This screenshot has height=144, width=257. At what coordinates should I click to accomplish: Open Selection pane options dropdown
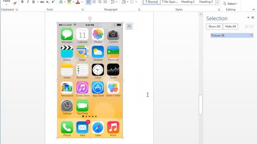[248, 18]
